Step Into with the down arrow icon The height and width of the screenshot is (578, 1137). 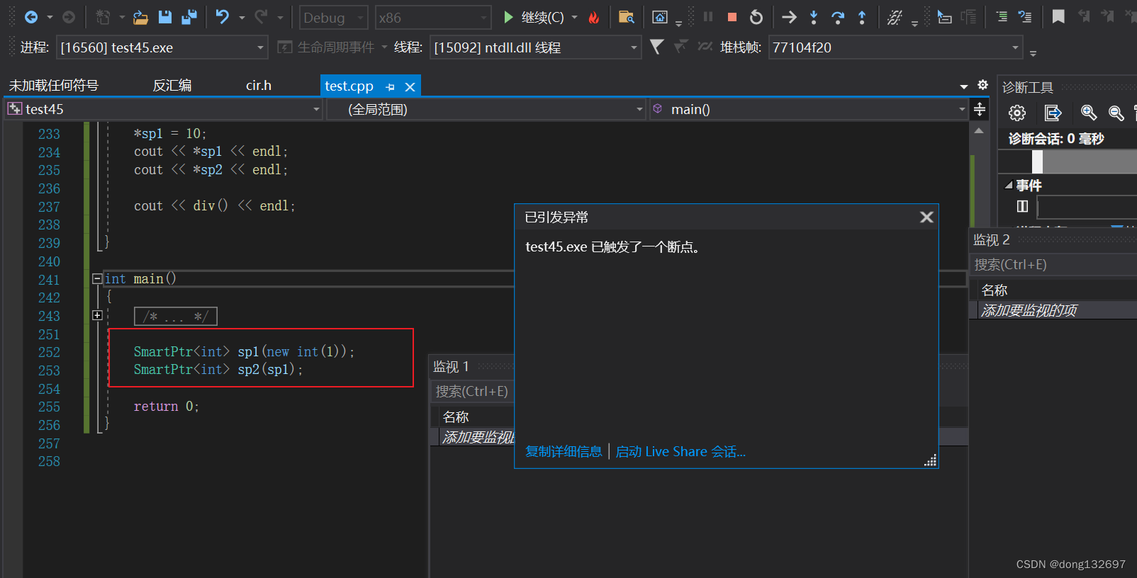point(814,17)
